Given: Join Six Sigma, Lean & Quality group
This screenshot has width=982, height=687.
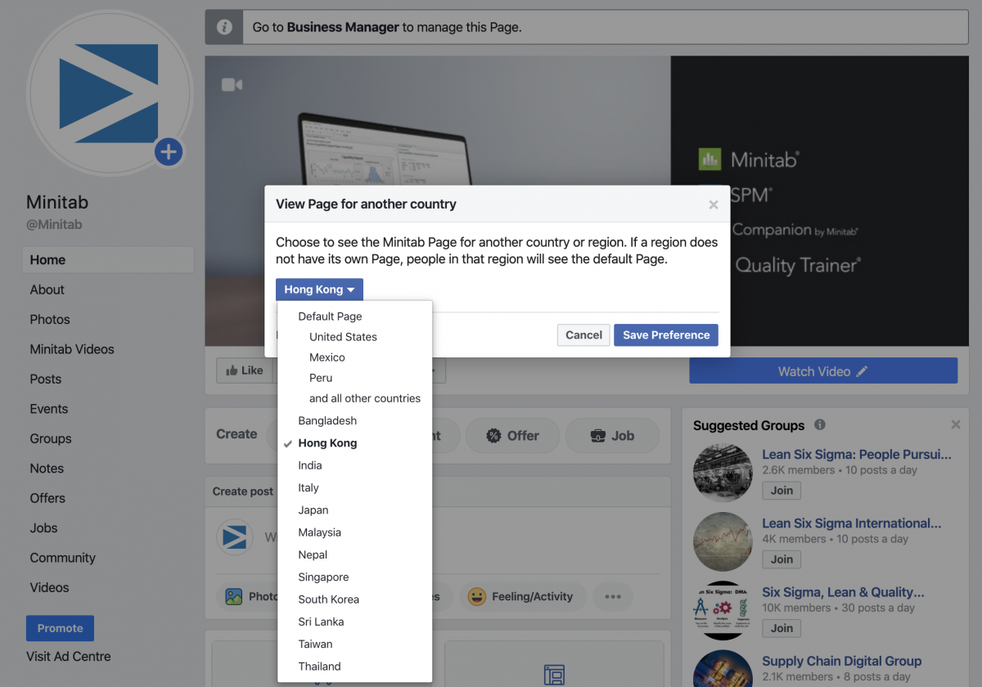Looking at the screenshot, I should click(x=782, y=628).
